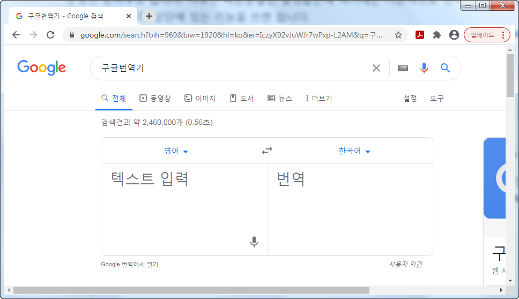The width and height of the screenshot is (519, 299).
Task: Open the 한국어 target language dropdown
Action: (354, 151)
